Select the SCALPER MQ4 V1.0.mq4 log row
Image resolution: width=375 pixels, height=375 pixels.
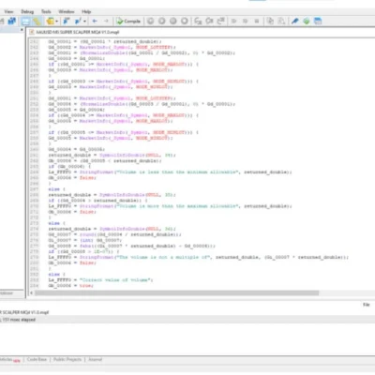[x=187, y=312]
